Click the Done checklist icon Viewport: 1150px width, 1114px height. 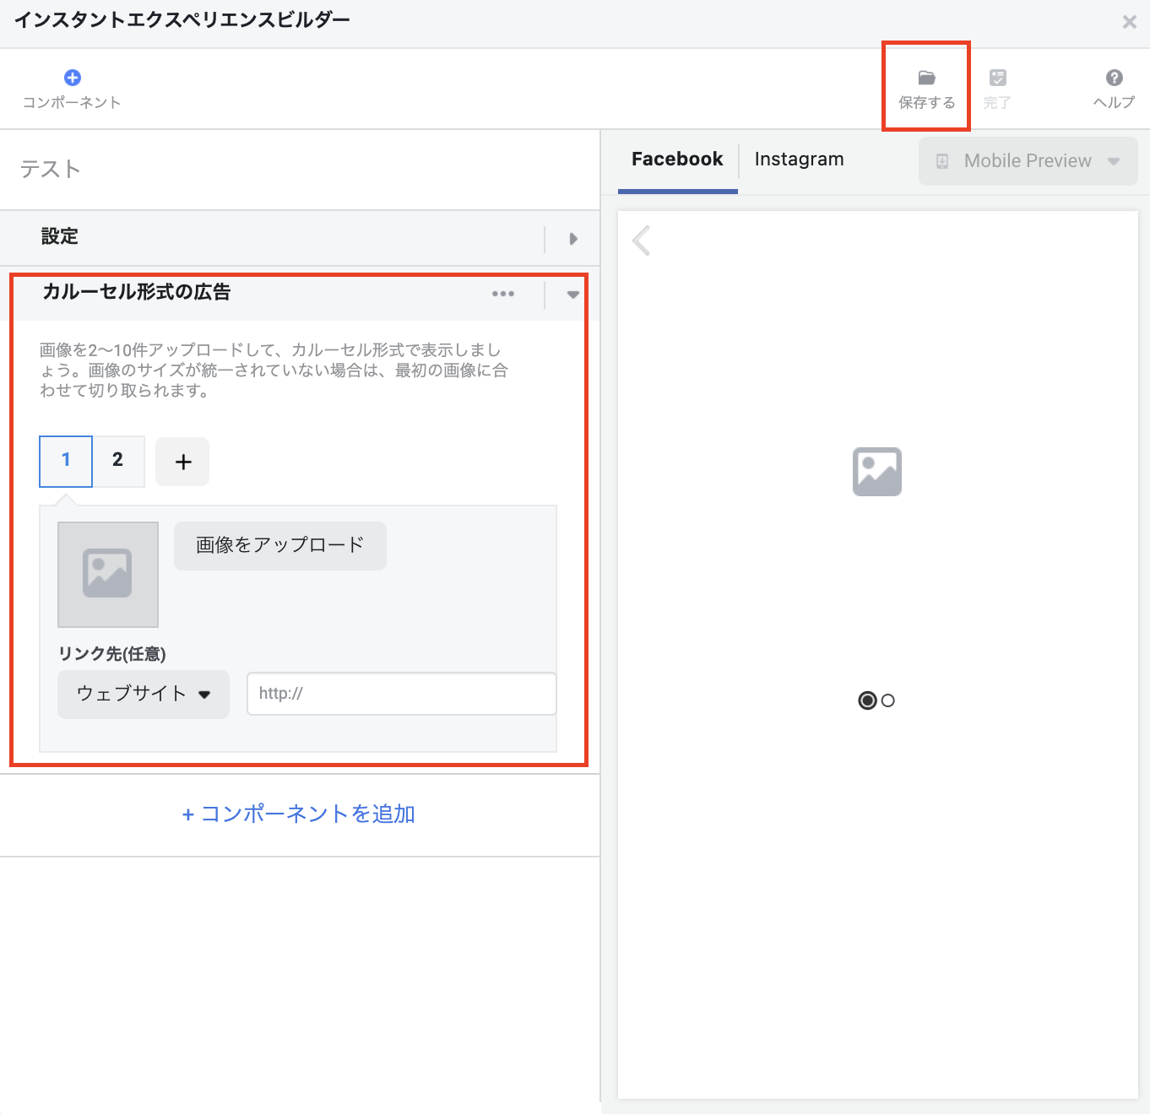997,78
